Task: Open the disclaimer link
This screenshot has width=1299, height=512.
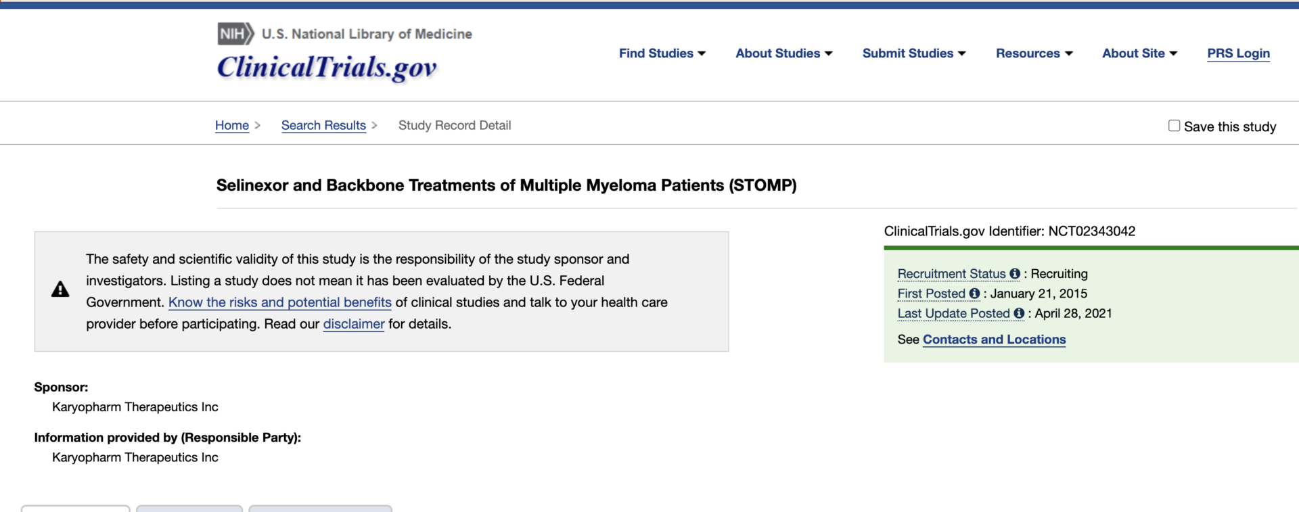Action: pos(354,324)
